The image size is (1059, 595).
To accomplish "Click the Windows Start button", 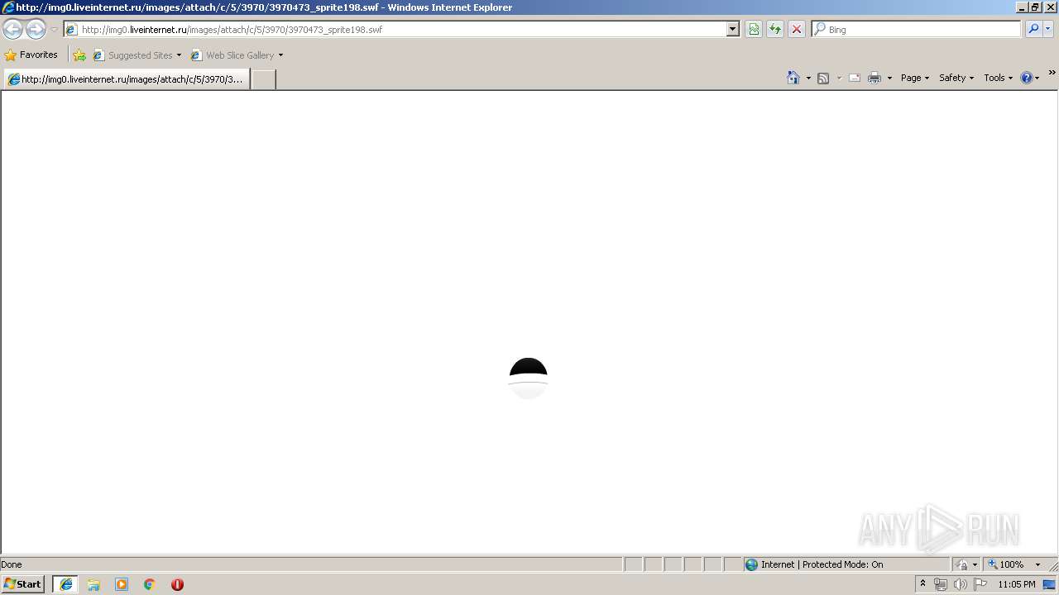I will (x=22, y=584).
